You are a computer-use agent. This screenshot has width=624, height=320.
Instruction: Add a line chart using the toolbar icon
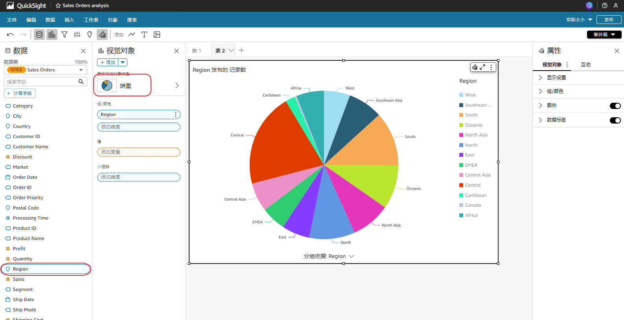point(132,35)
